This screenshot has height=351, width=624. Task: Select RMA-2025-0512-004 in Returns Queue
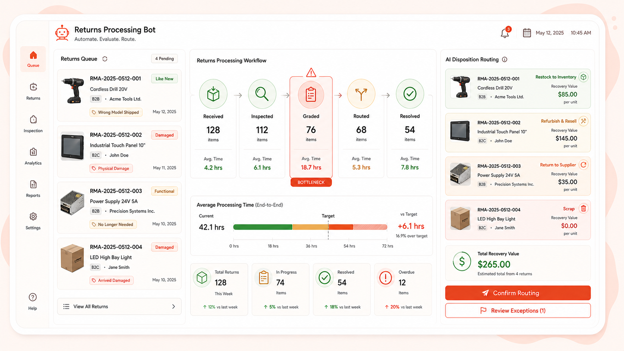click(x=119, y=264)
